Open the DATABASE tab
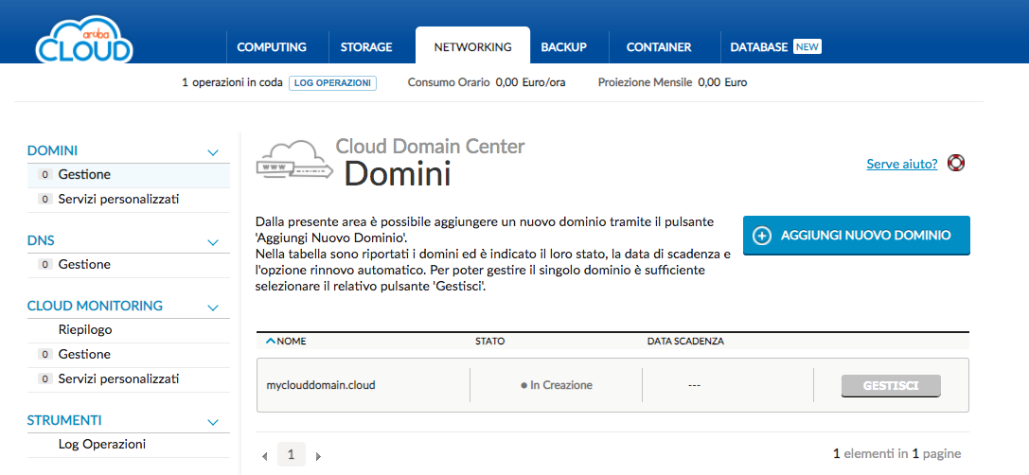 tap(758, 47)
